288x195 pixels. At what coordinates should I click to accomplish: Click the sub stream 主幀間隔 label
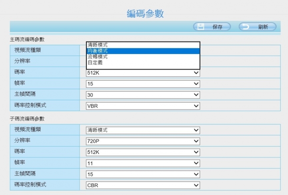[25, 173]
